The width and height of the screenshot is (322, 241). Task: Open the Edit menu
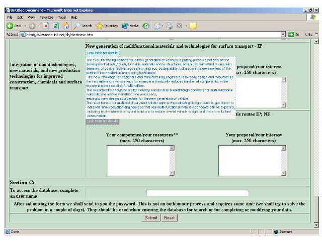(20, 18)
